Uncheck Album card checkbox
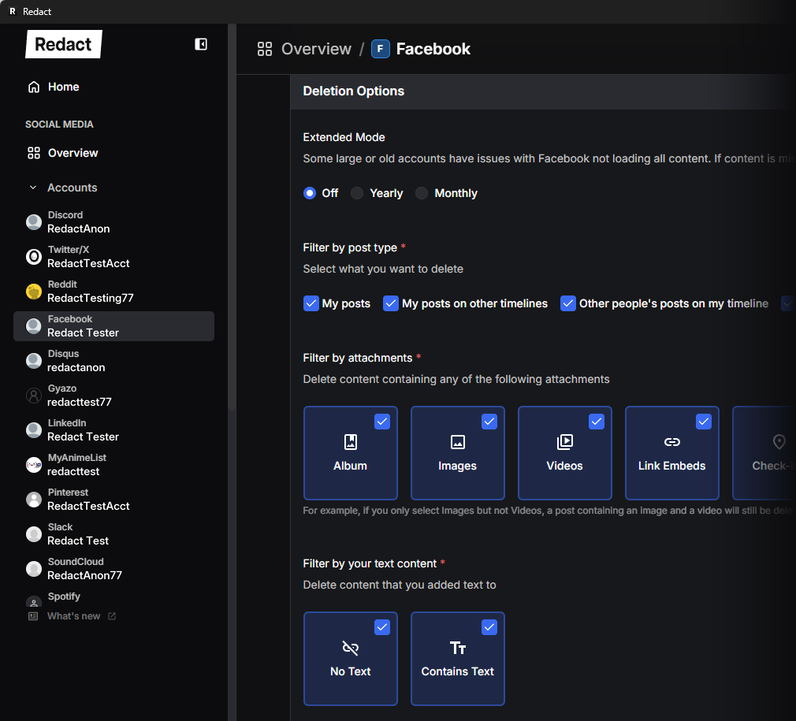 tap(381, 422)
